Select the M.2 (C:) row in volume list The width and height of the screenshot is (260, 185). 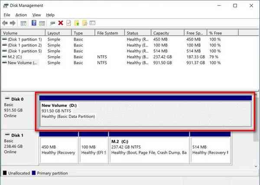(17, 57)
